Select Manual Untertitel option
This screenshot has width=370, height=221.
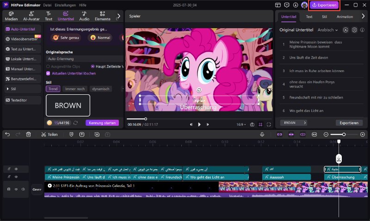(x=23, y=69)
